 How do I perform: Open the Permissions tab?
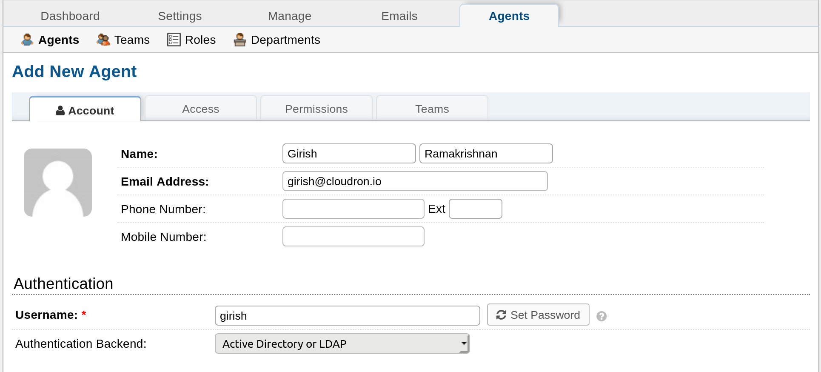(x=316, y=109)
